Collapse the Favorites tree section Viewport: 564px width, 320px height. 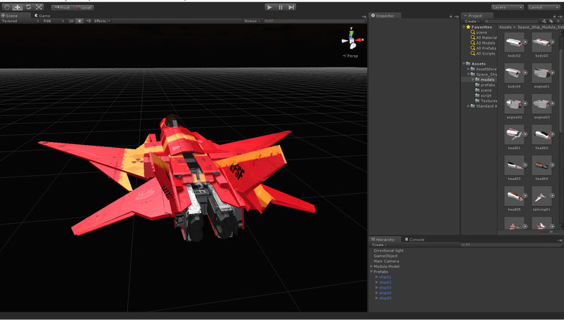(x=463, y=27)
